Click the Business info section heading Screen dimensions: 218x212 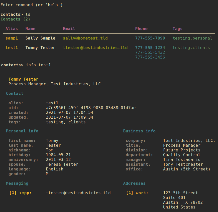pyautogui.click(x=139, y=131)
